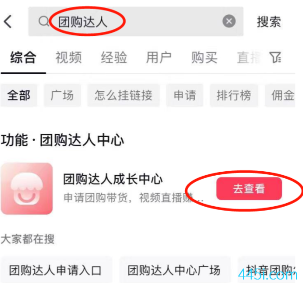303x283 pixels.
Task: Open the filter funnel icon
Action: pyautogui.click(x=275, y=57)
